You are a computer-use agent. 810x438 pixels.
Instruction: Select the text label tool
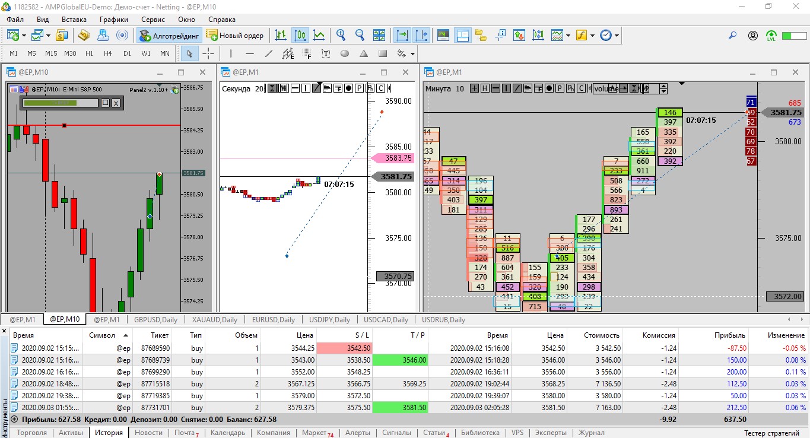tap(326, 53)
